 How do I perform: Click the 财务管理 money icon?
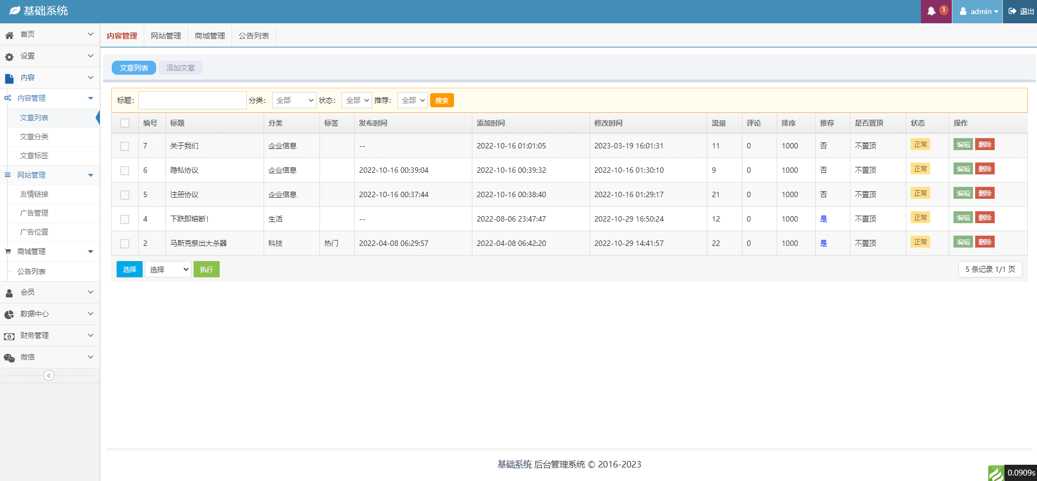click(9, 336)
